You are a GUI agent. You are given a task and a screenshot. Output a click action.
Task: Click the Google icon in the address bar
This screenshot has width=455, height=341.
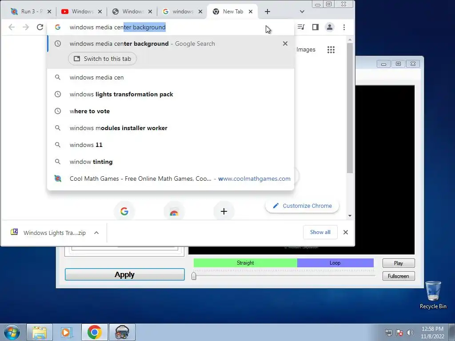pyautogui.click(x=58, y=27)
